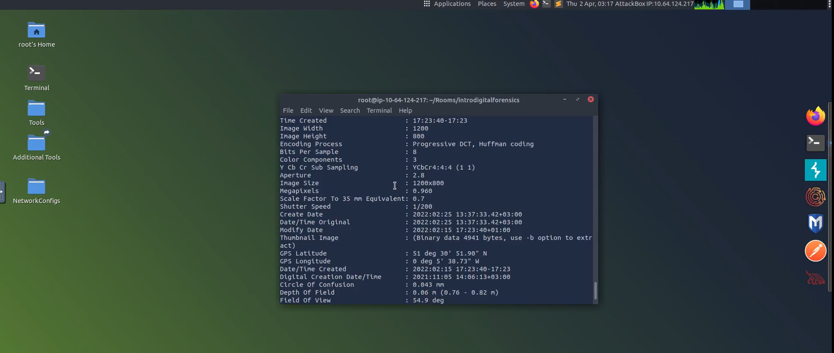Click the Modify Date timestamp value
834x353 pixels.
pos(462,230)
